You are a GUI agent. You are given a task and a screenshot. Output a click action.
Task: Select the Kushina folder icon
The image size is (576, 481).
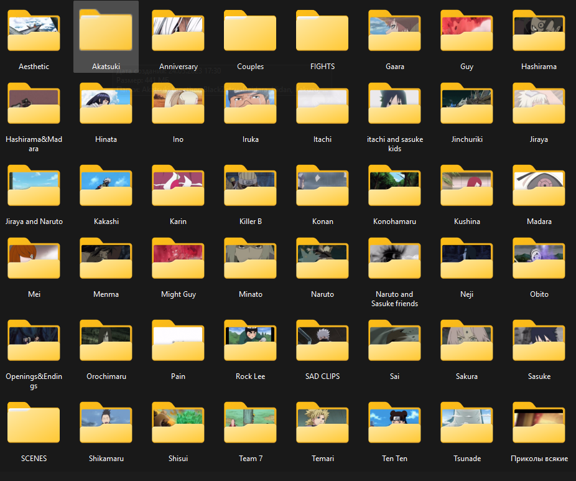(x=467, y=185)
